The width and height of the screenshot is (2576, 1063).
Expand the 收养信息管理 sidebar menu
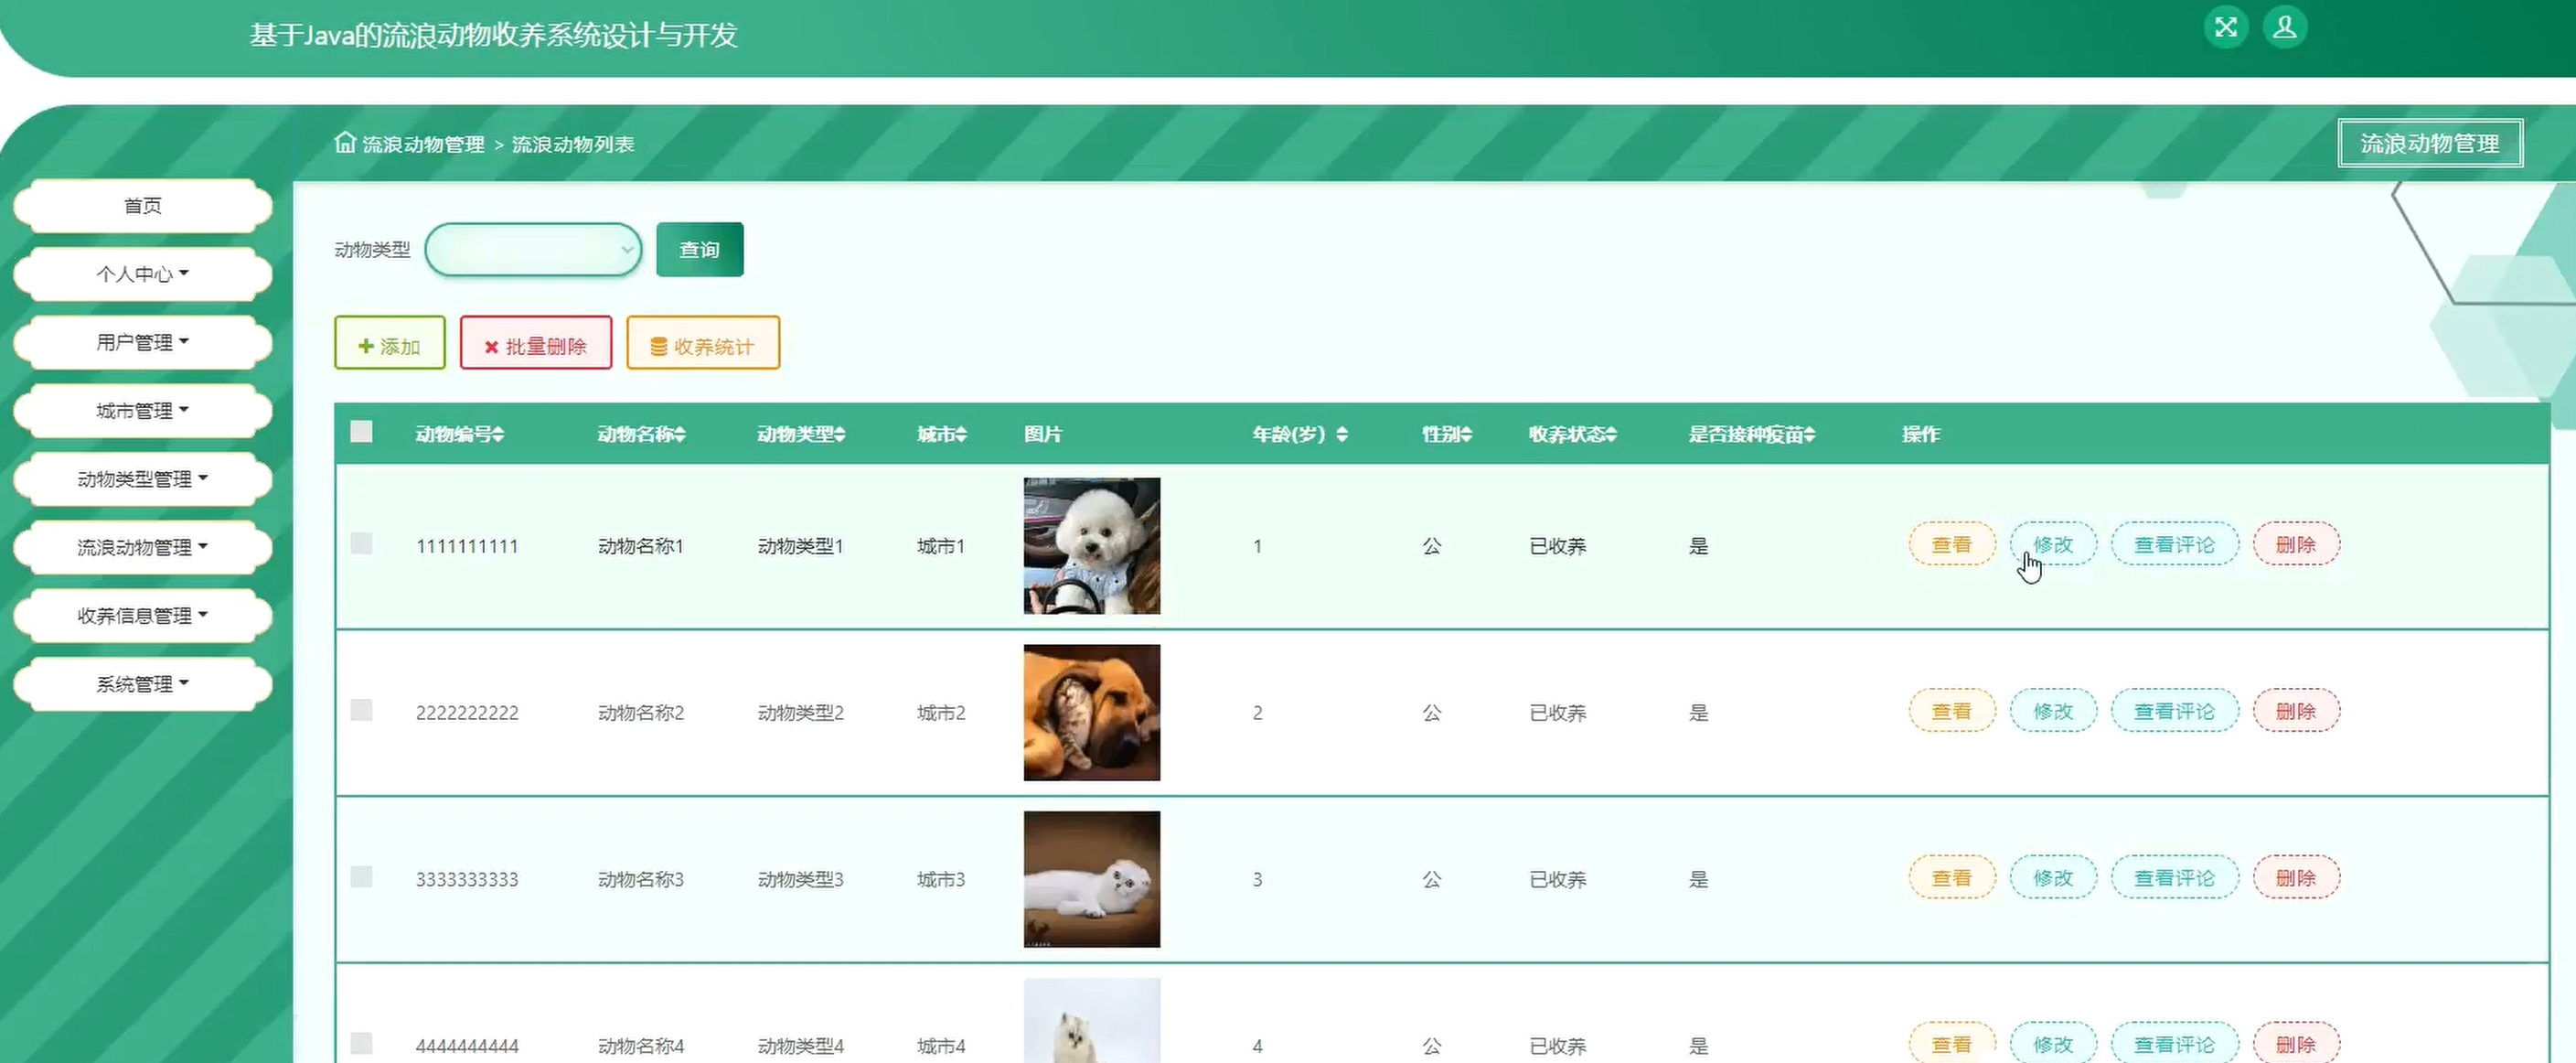[142, 616]
